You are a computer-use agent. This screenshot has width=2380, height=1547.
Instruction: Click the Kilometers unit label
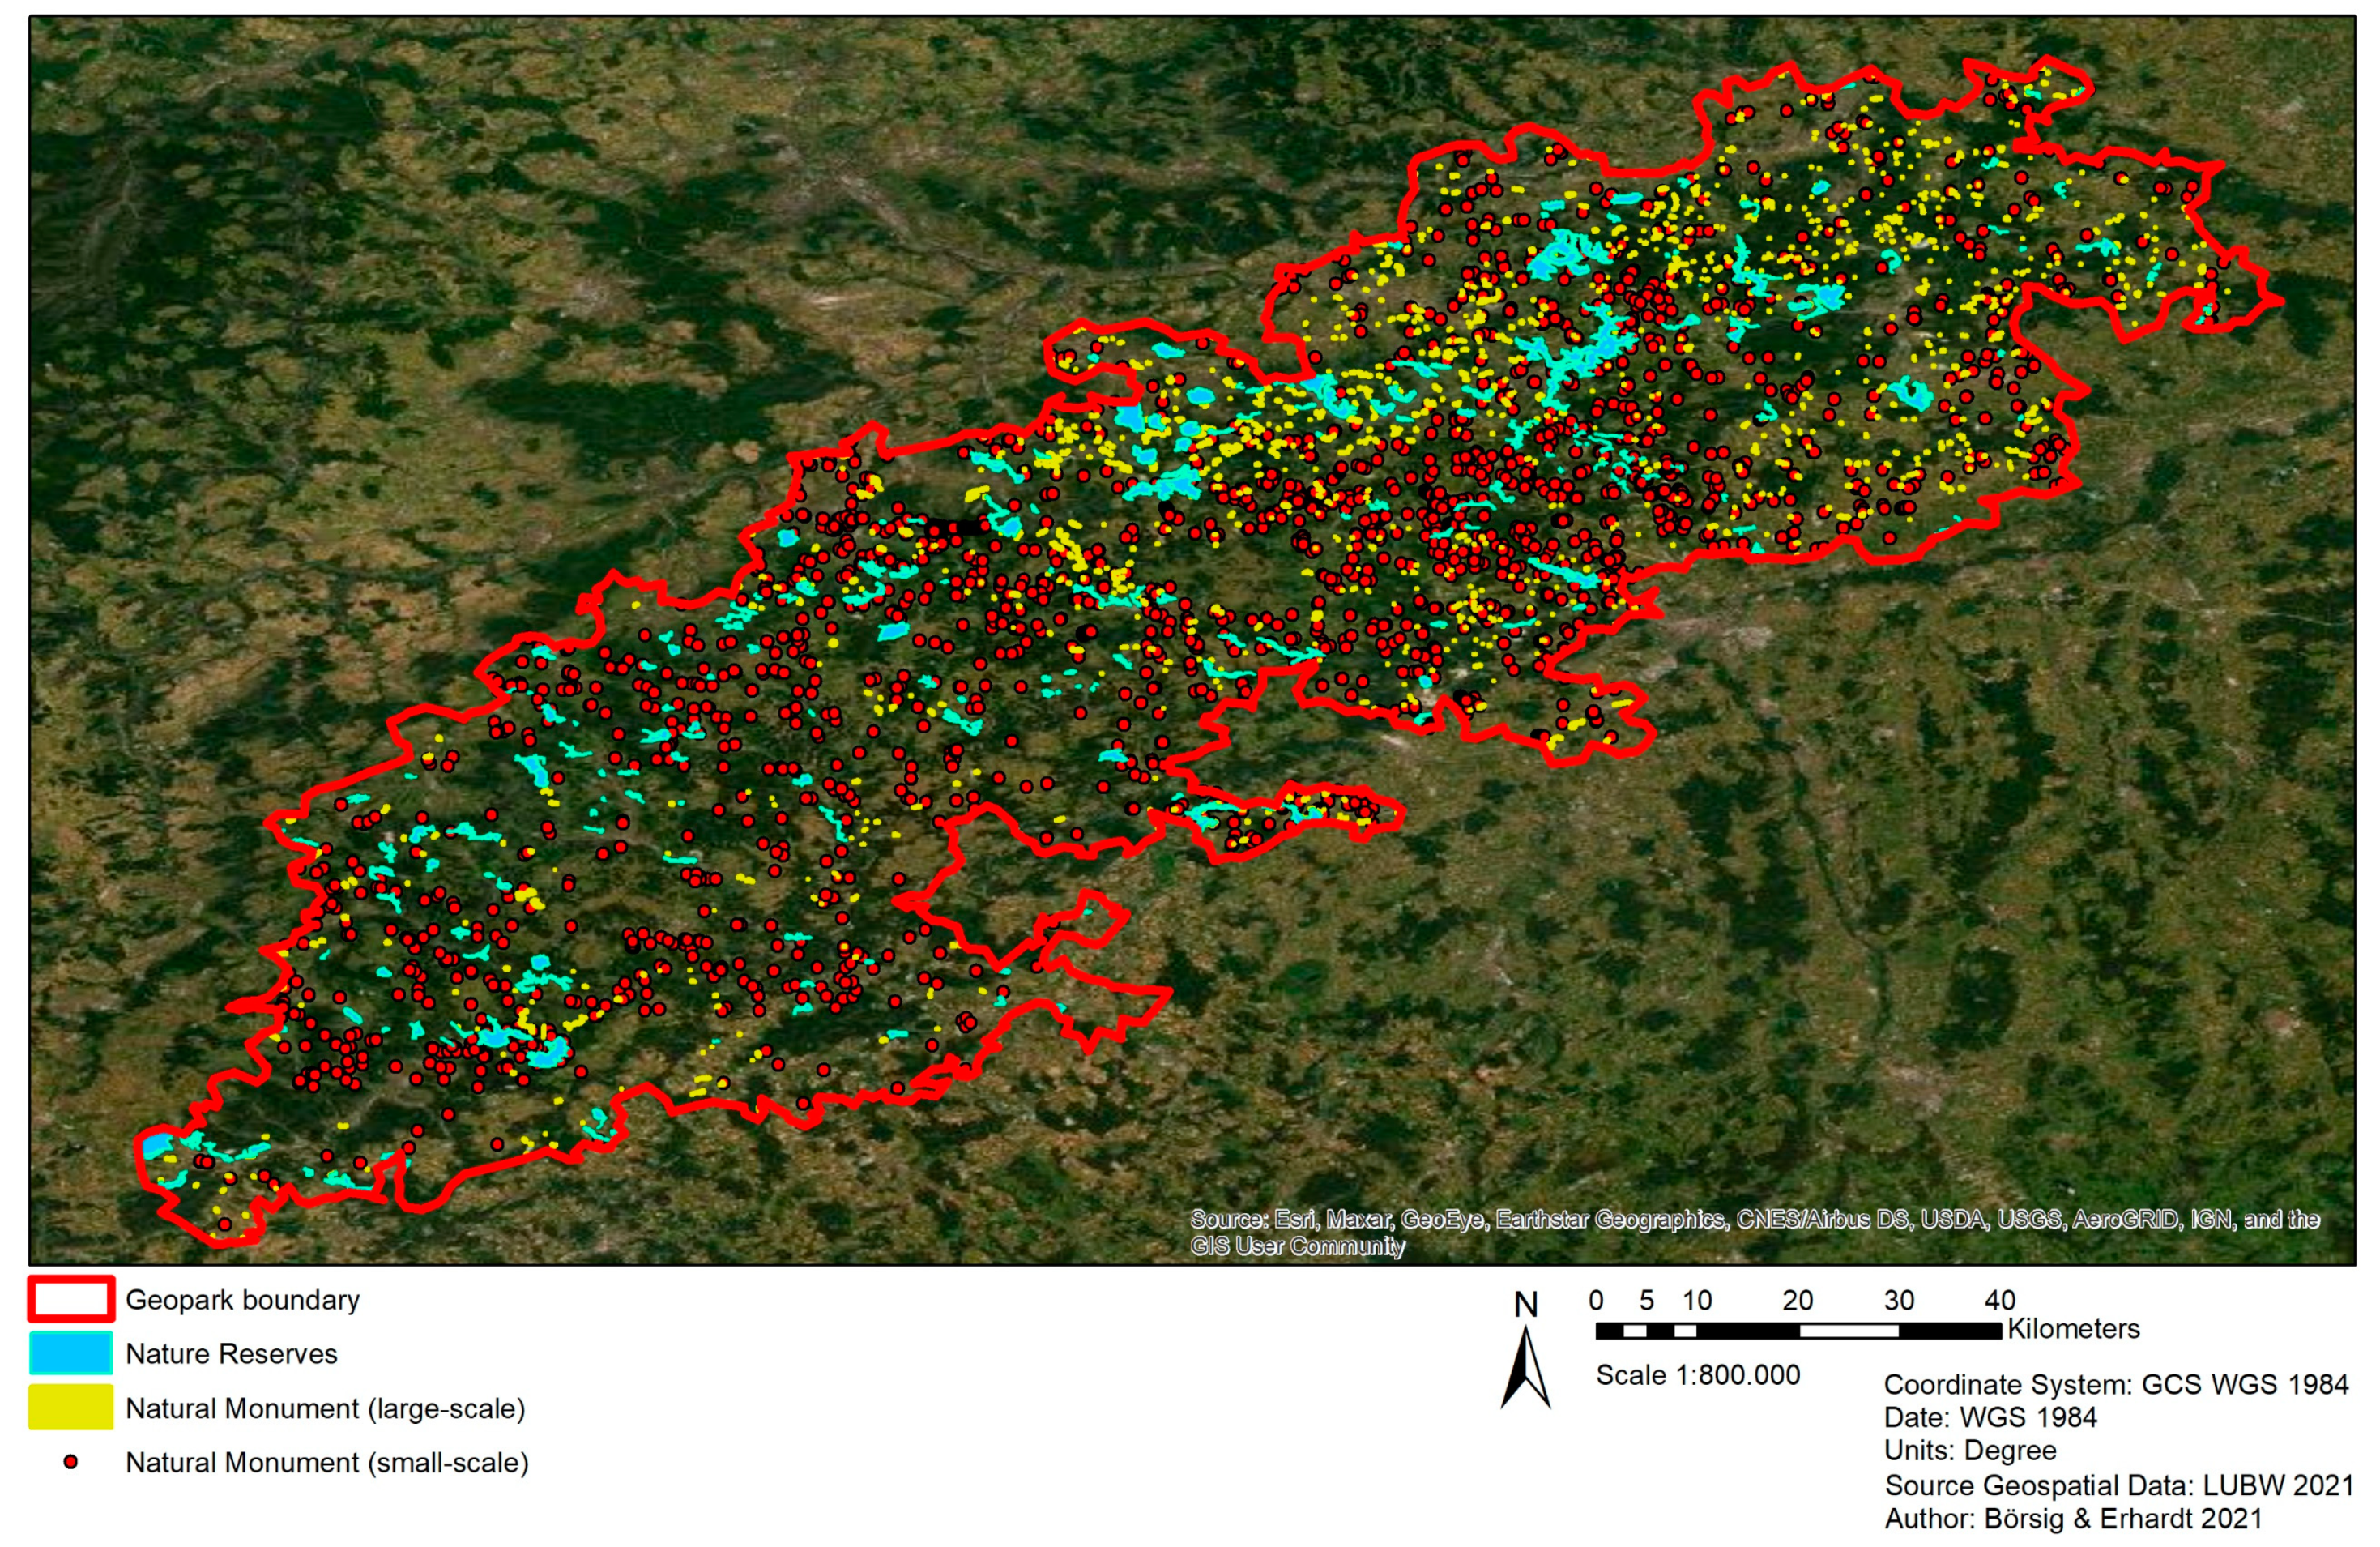2073,1329
